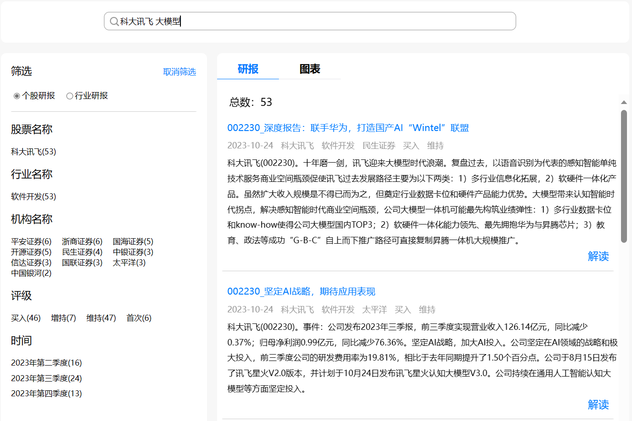The image size is (632, 421).
Task: Click the results scrollbar up arrow
Action: tap(624, 102)
